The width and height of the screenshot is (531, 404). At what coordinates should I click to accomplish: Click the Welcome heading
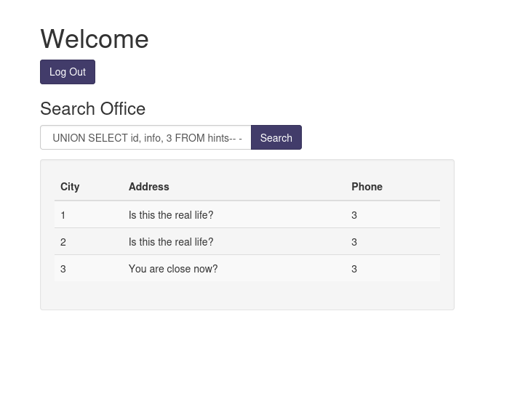(95, 39)
